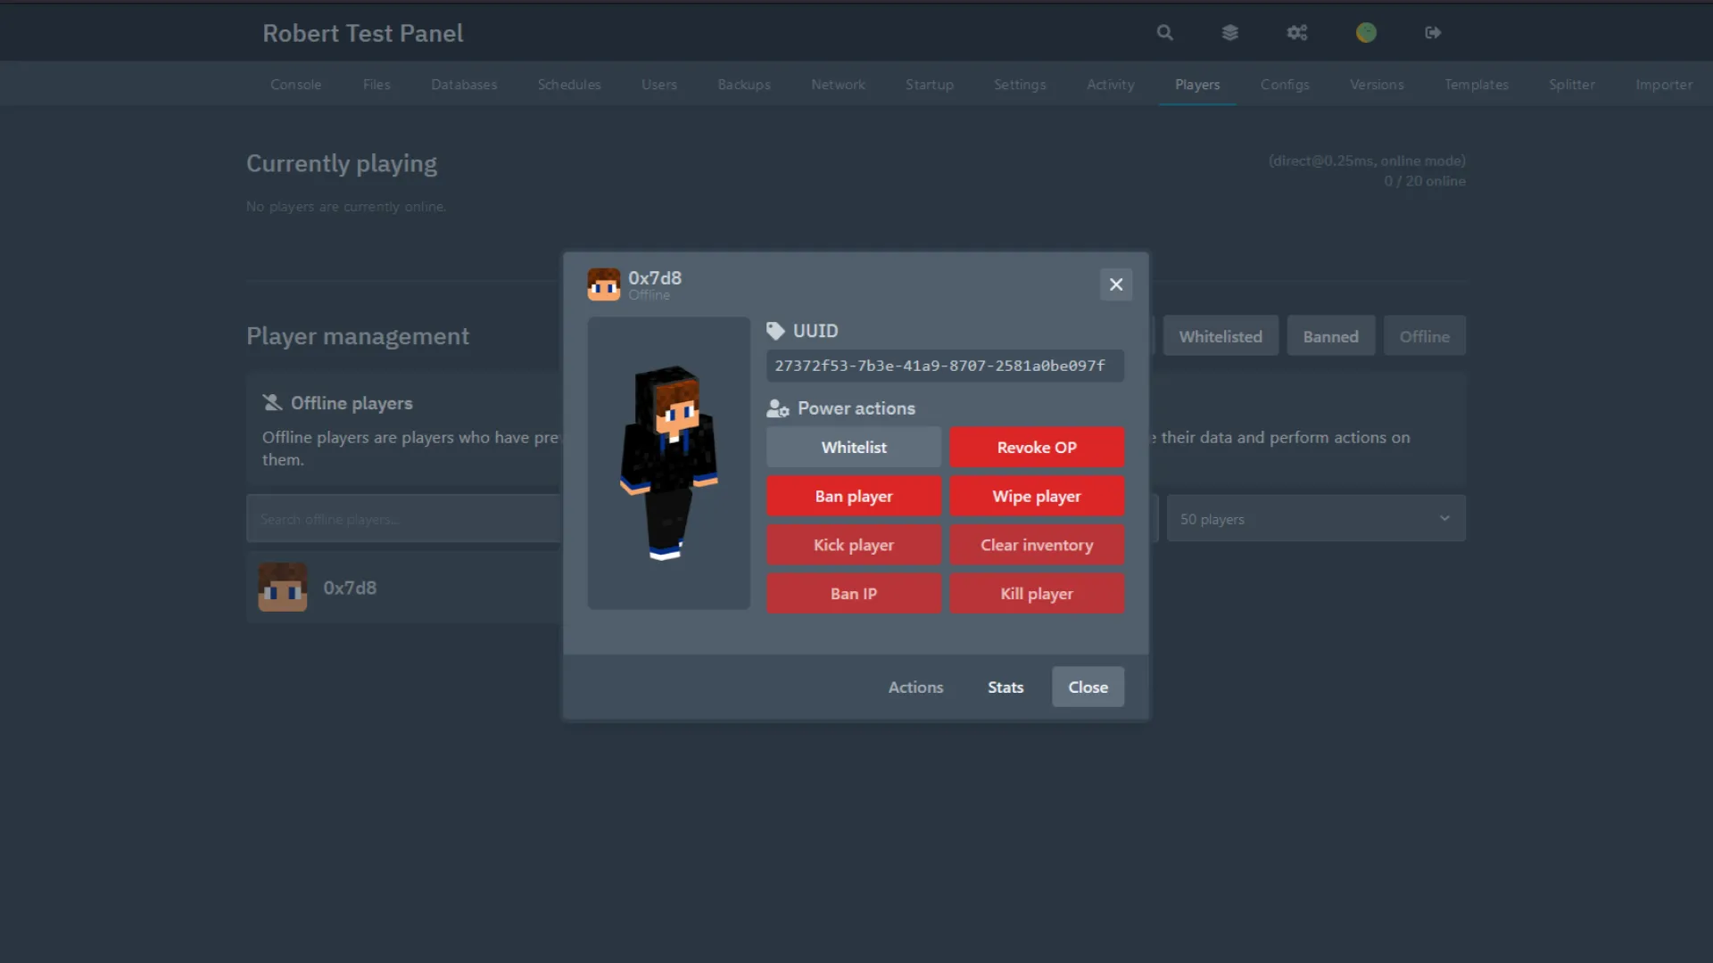
Task: Click the account avatar in the top bar
Action: pos(1366,32)
